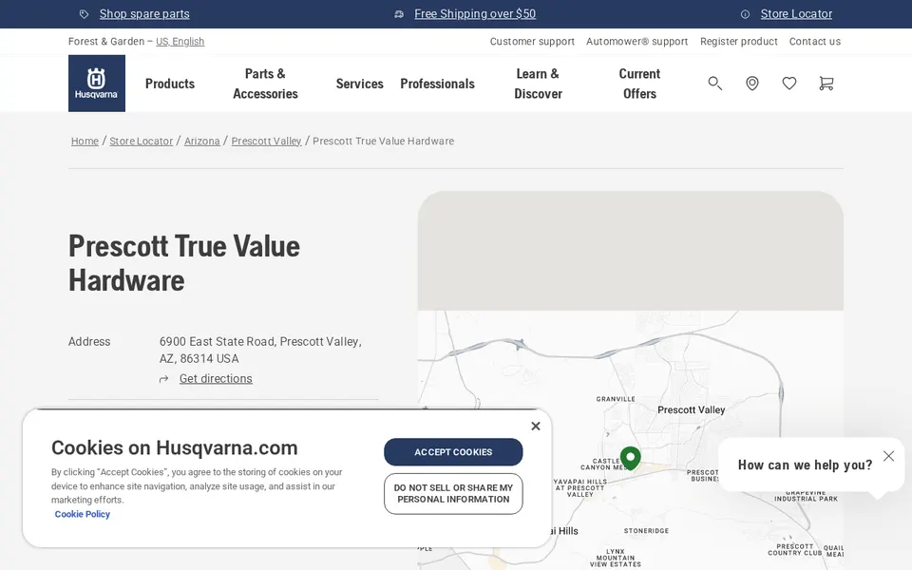Open the Learn & Discover menu
The width and height of the screenshot is (912, 570).
coord(538,84)
